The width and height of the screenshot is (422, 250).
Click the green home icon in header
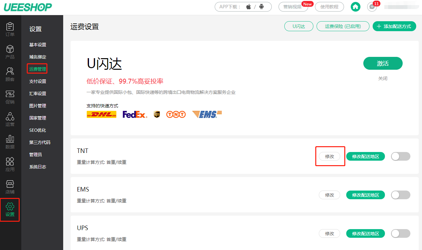click(355, 6)
